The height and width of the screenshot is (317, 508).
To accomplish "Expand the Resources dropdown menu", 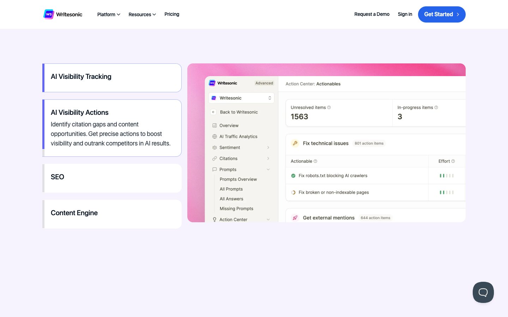I will pyautogui.click(x=142, y=14).
